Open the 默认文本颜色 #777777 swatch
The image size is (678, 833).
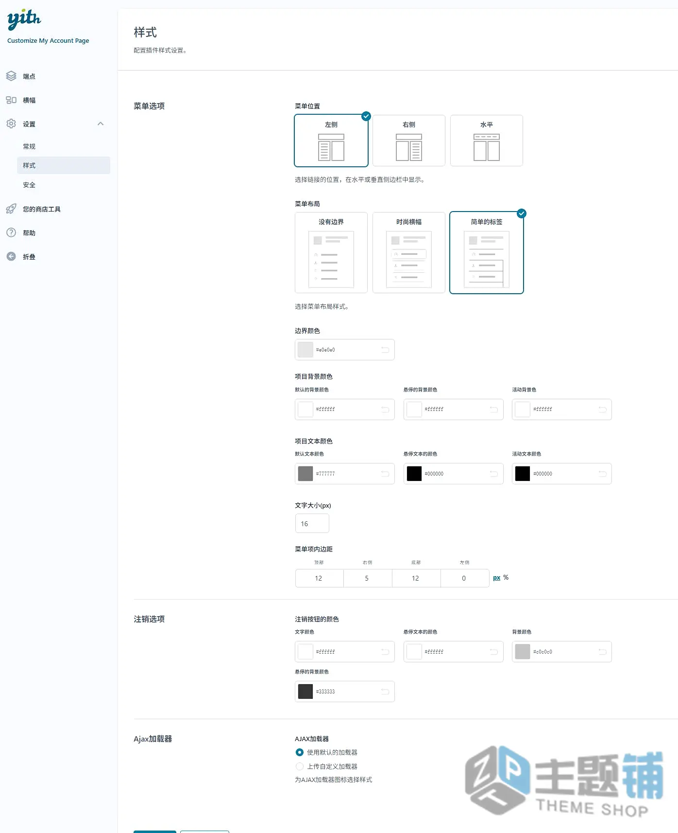pyautogui.click(x=305, y=474)
